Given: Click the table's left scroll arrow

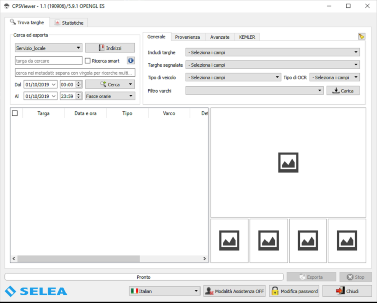Looking at the screenshot, I should 14,259.
